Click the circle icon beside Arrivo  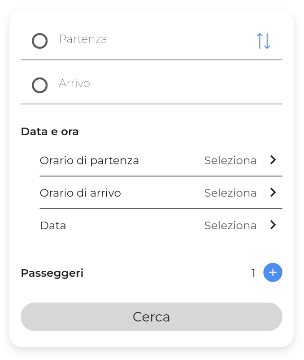point(40,85)
